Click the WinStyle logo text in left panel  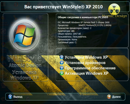pos(24,58)
